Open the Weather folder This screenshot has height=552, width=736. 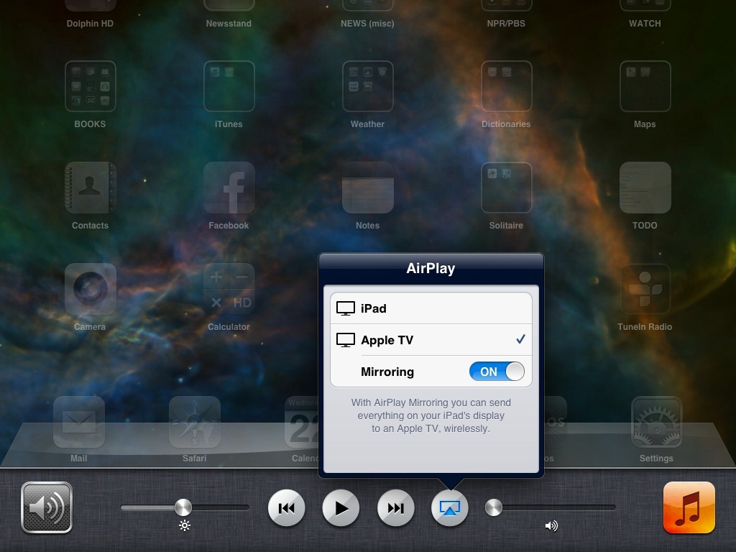[x=367, y=86]
